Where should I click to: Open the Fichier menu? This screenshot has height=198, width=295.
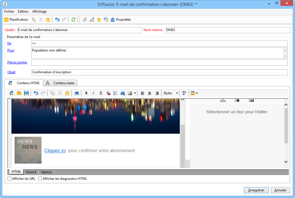(x=9, y=11)
